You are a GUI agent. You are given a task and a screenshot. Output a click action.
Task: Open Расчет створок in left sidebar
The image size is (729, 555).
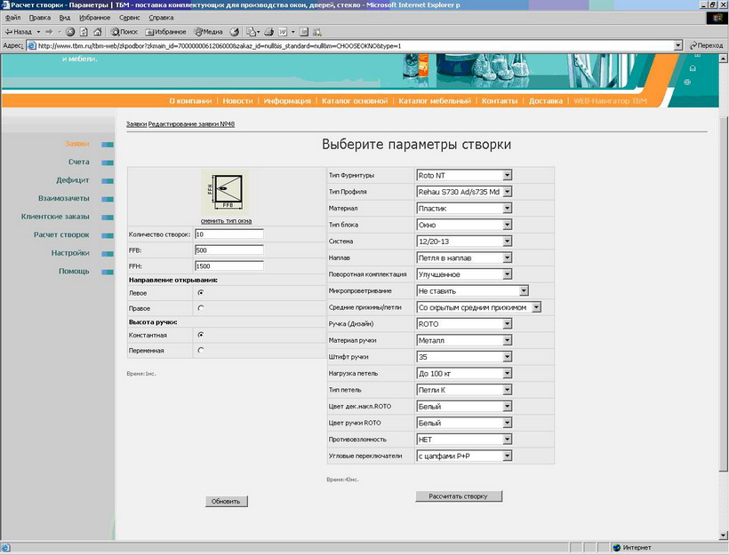(61, 234)
